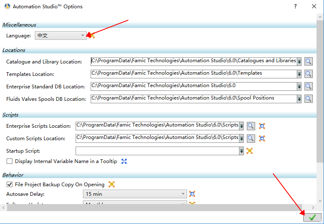Image resolution: width=324 pixels, height=224 pixels.
Task: Browse for Templates Location folder
Action: (308, 74)
